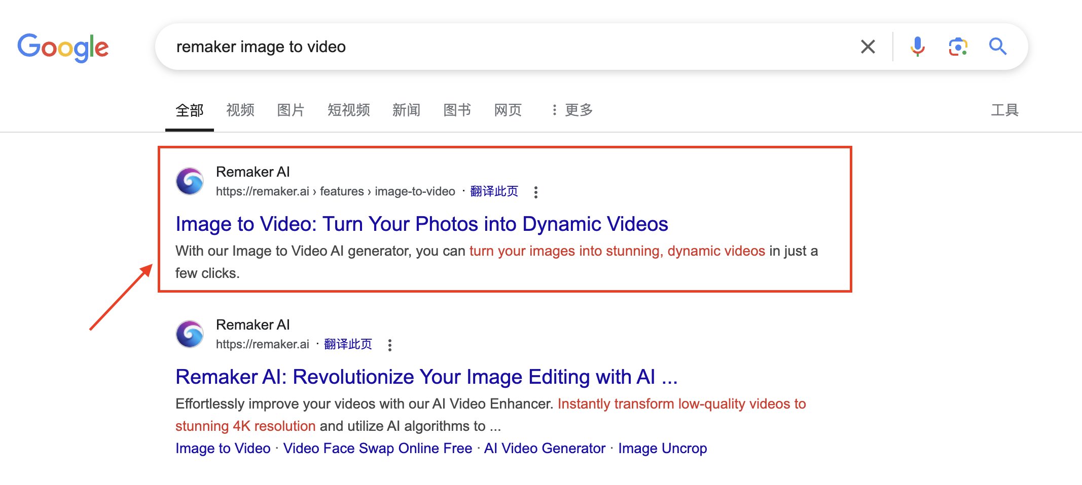Open Remaker AI: Revolutionize Your Image Editing link

426,377
